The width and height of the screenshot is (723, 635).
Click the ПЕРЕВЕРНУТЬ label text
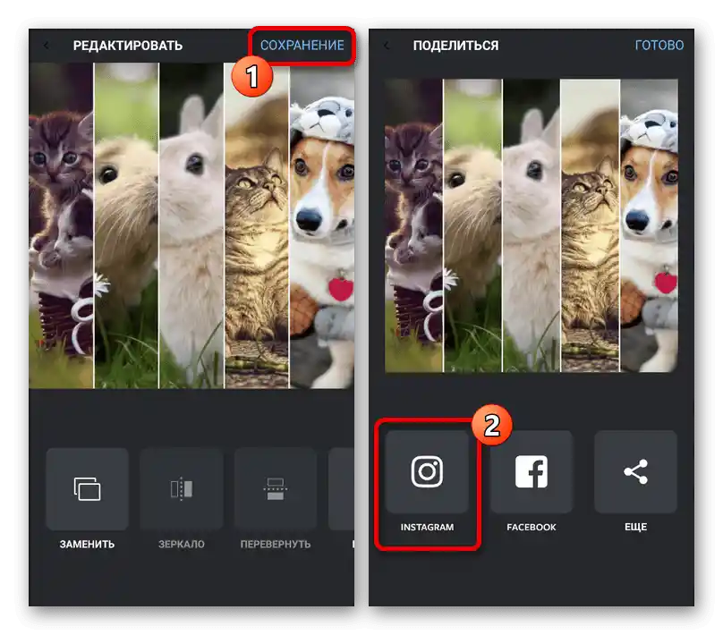click(x=276, y=544)
